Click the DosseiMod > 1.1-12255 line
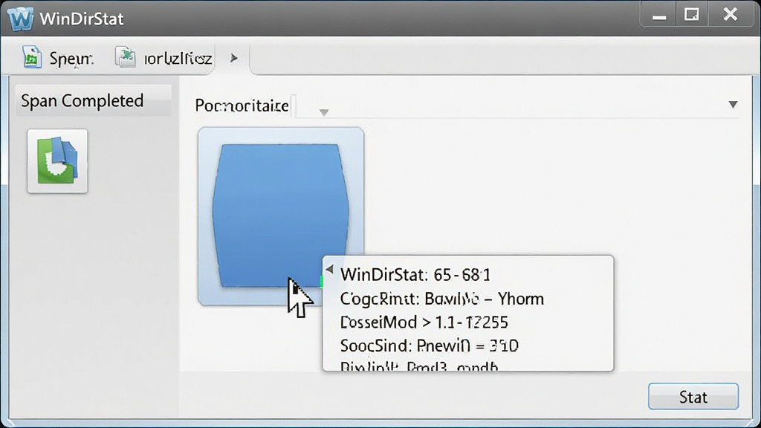The width and height of the screenshot is (761, 428). pos(424,322)
